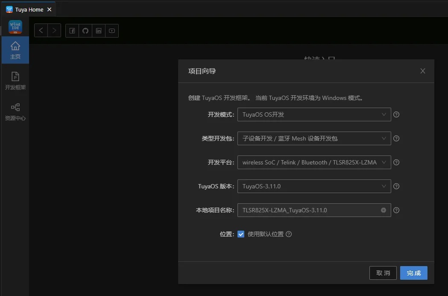Clear the 本地项目名称 field text
Screen dimensions: 448x296
click(x=384, y=210)
